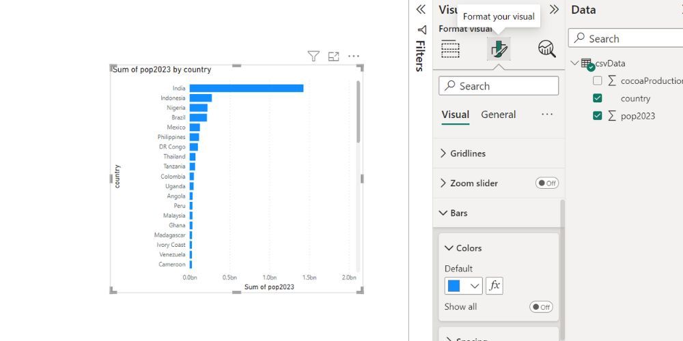Toggle the Zoom slider switch
This screenshot has width=683, height=341.
pos(546,183)
